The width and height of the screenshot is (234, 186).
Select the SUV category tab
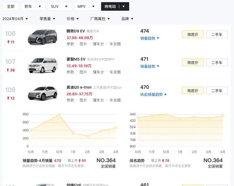(x=55, y=6)
